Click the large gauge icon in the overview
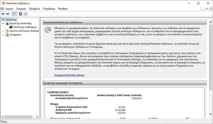The width and height of the screenshot is (213, 124). pyautogui.click(x=48, y=30)
